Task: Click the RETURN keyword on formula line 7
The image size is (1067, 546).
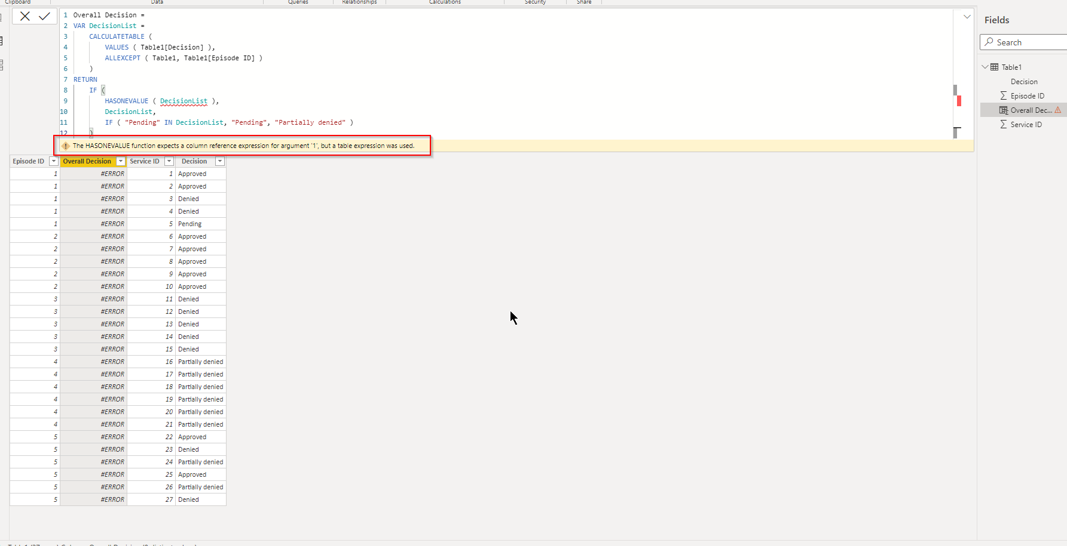Action: (85, 79)
